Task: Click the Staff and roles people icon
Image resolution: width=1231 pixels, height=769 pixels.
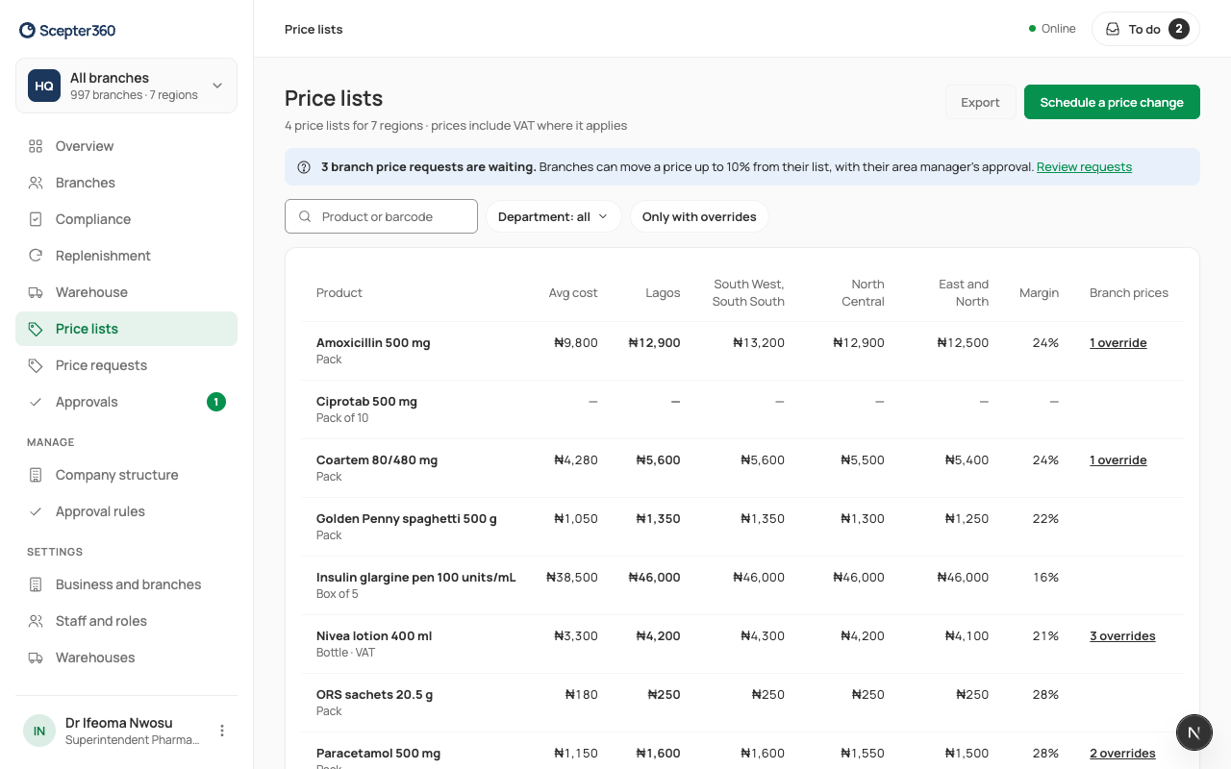Action: [36, 621]
